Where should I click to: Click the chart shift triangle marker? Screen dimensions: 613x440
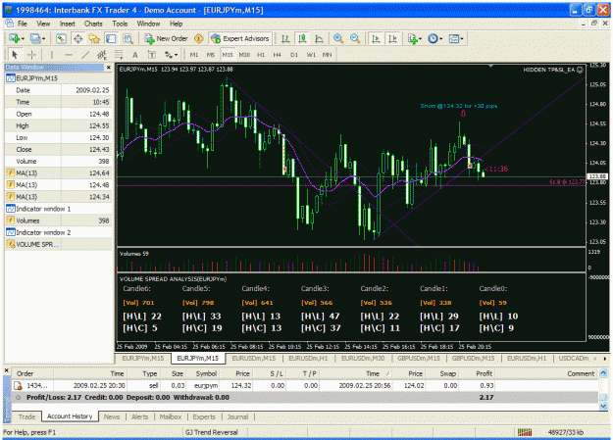[x=490, y=66]
